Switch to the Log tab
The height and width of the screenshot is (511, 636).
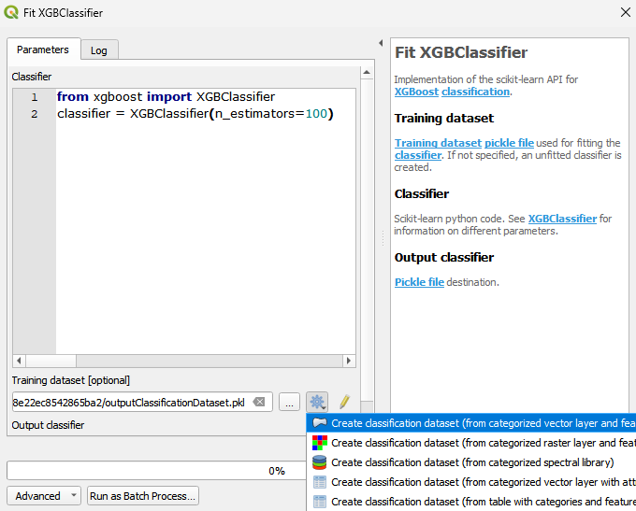pyautogui.click(x=99, y=50)
